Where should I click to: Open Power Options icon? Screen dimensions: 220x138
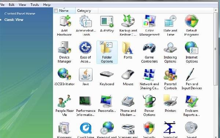coord(149,101)
